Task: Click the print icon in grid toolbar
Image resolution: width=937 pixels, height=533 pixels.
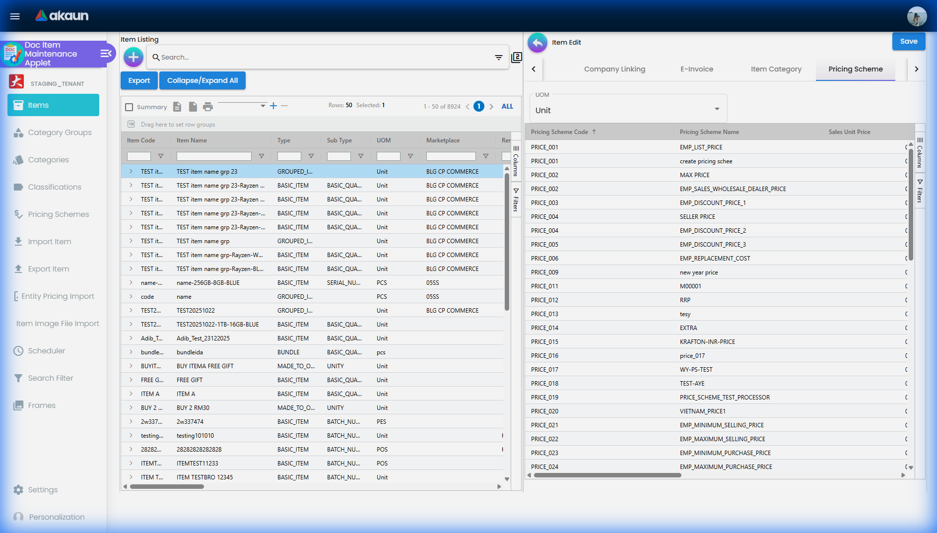Action: click(207, 107)
